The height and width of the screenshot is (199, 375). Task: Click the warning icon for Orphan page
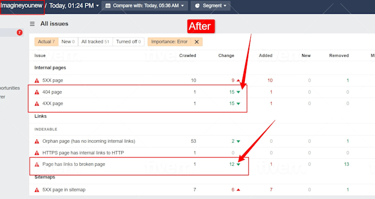[x=37, y=141]
